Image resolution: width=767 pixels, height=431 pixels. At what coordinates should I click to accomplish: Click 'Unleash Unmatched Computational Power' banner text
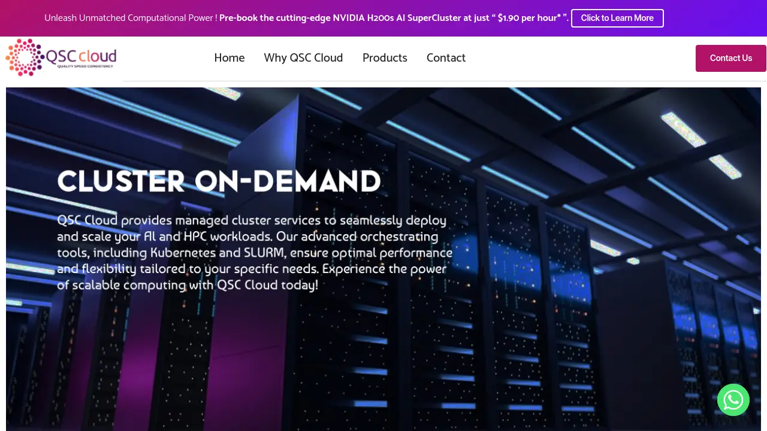tap(131, 18)
